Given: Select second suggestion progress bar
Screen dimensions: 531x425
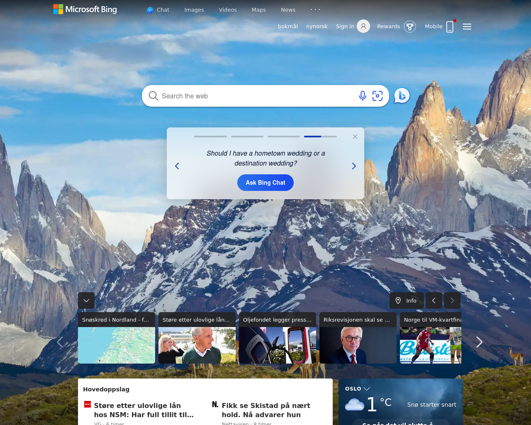Looking at the screenshot, I should tap(247, 136).
